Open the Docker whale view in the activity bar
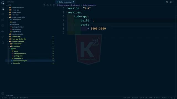 tap(3, 31)
